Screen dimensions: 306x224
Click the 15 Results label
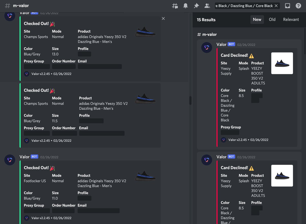click(x=206, y=20)
